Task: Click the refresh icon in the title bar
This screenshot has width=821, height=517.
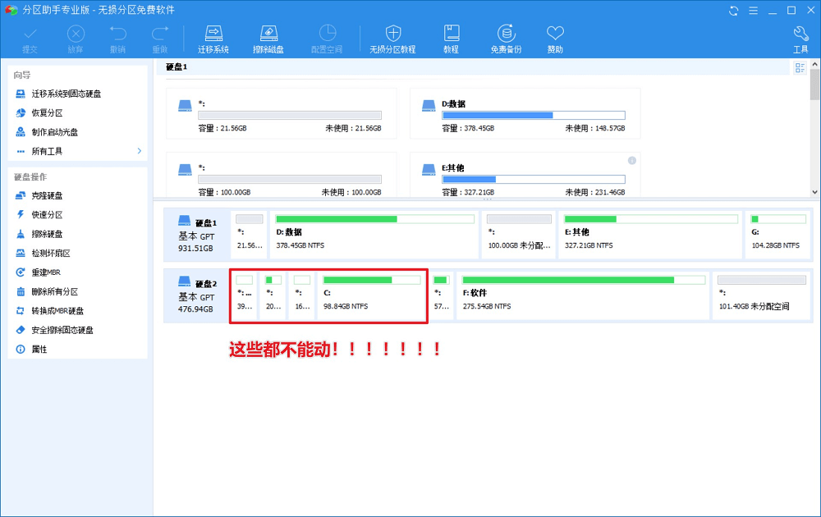Action: point(733,10)
